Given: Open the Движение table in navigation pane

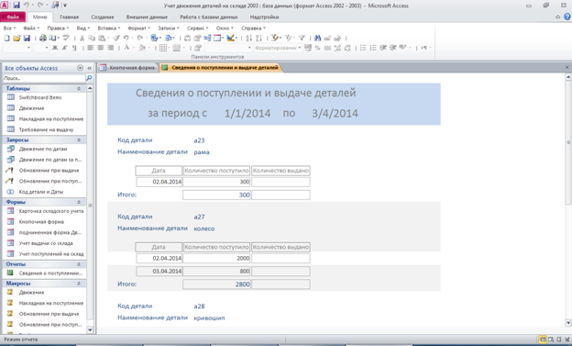Looking at the screenshot, I should pyautogui.click(x=32, y=108).
